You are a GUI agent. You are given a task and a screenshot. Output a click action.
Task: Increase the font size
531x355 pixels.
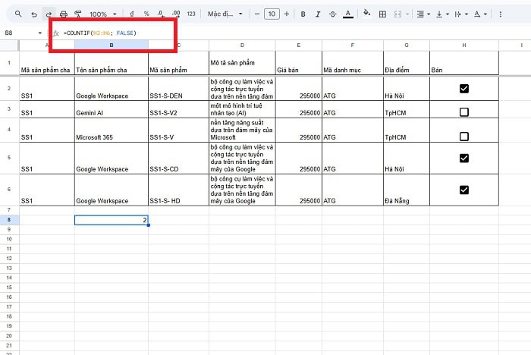[286, 14]
